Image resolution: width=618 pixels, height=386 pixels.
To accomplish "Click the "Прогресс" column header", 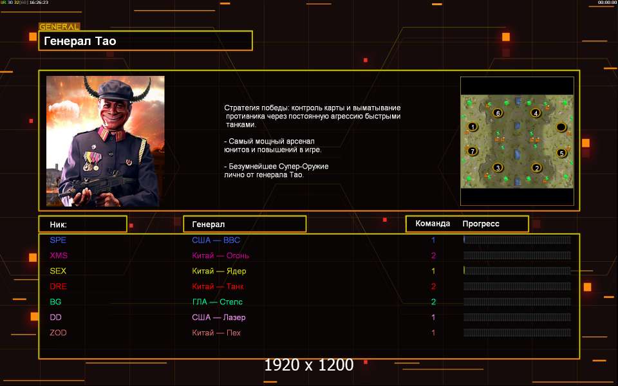I will (x=481, y=224).
